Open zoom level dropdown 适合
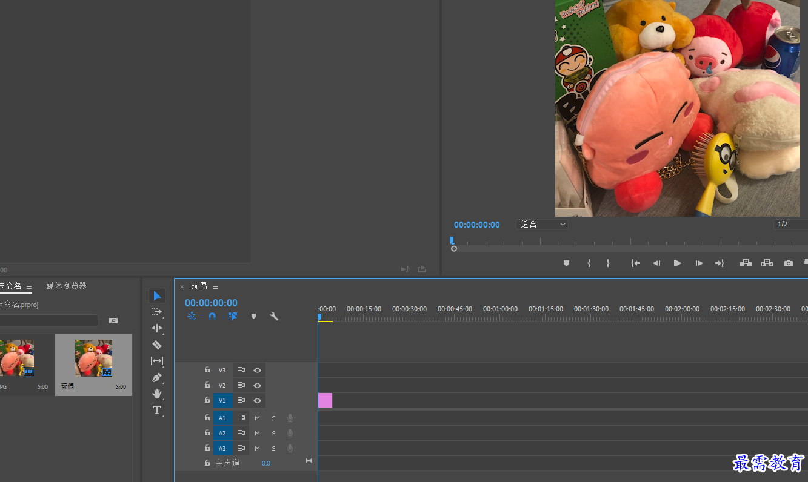Screen dimensions: 808x482 (542, 224)
